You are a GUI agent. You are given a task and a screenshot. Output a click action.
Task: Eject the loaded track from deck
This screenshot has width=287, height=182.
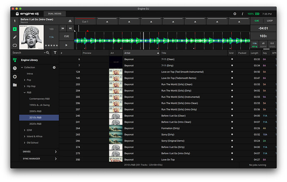point(70,21)
